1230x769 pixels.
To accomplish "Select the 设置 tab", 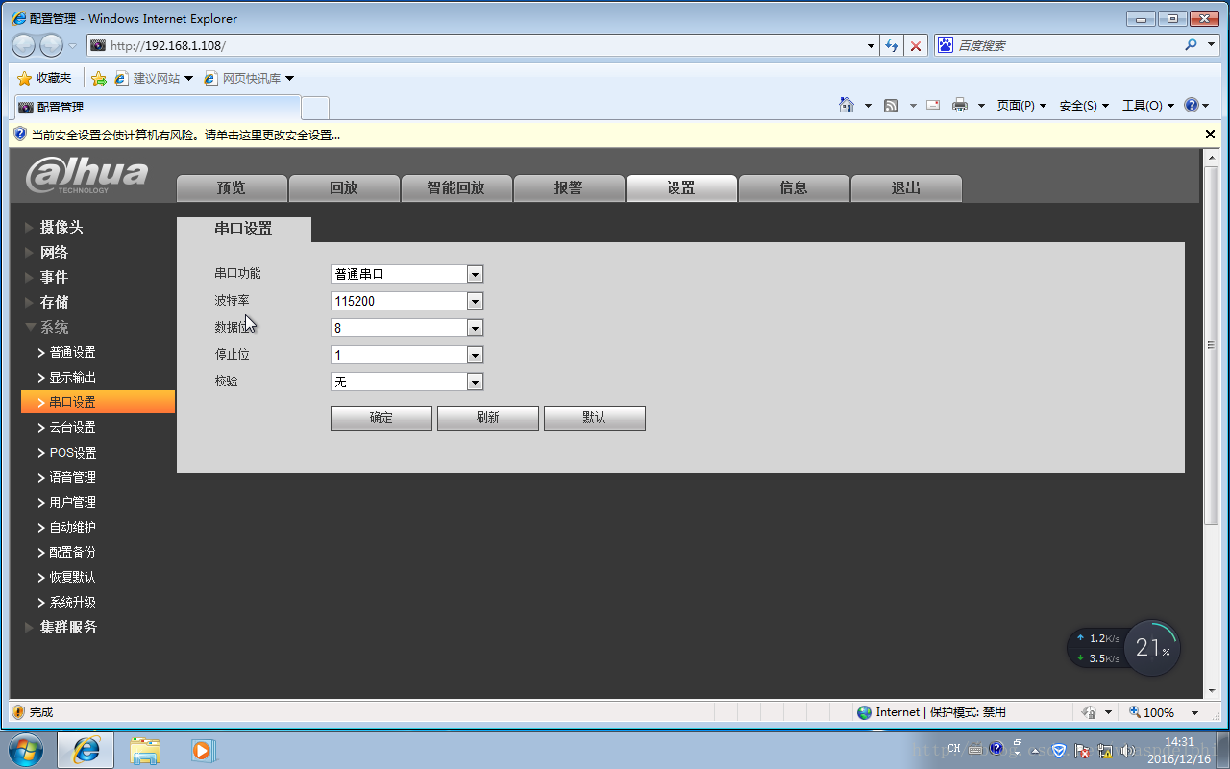I will 681,187.
